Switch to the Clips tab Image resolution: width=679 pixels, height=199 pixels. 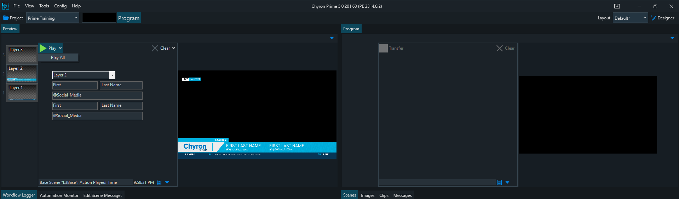(384, 195)
